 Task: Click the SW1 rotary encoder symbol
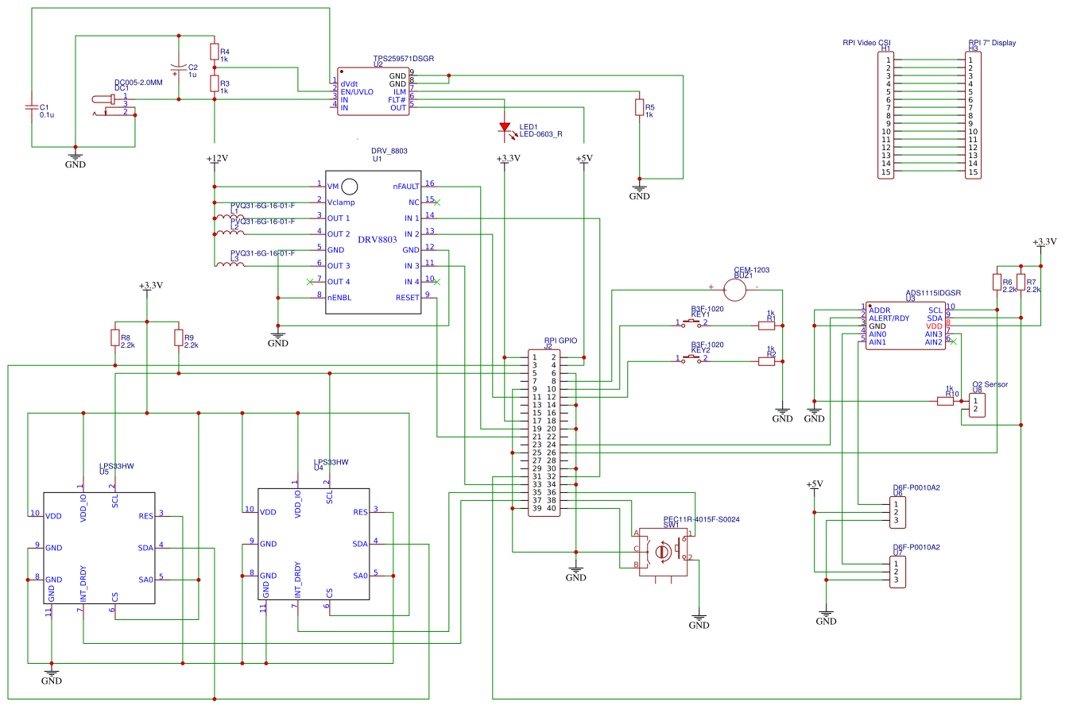pos(661,549)
